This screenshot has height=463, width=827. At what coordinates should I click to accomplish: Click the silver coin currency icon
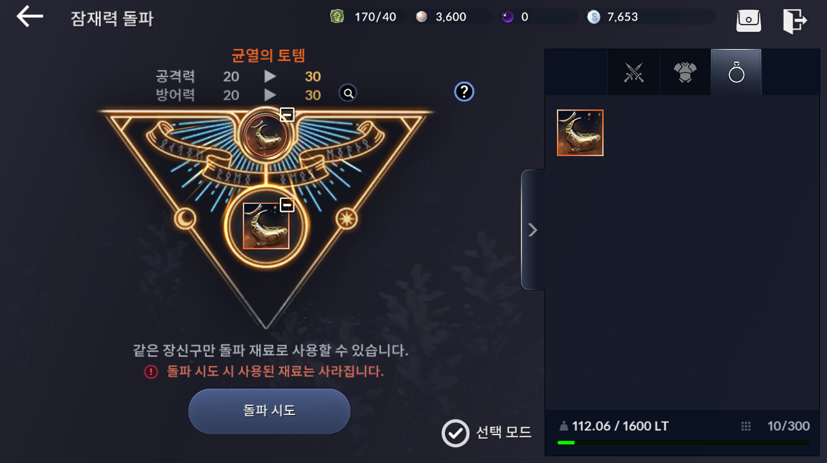tap(594, 17)
